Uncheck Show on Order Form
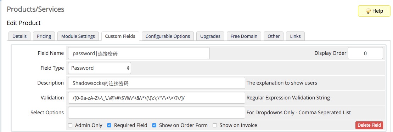Screen dimensions: 393x132 (x=154, y=125)
